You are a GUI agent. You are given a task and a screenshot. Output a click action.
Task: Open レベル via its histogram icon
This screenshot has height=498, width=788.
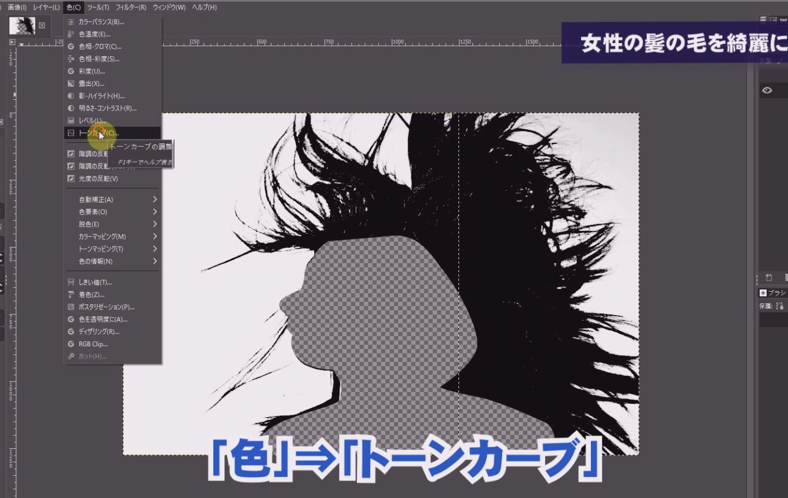71,120
